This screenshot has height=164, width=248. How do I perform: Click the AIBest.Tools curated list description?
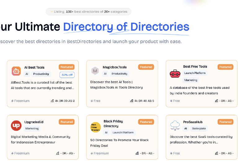pos(42,85)
